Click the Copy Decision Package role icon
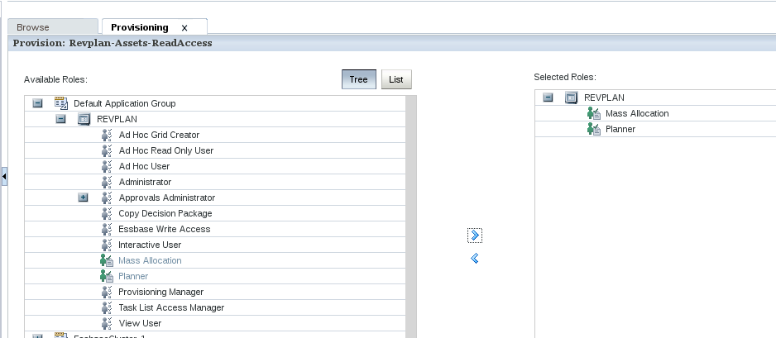The width and height of the screenshot is (776, 338). tap(107, 213)
